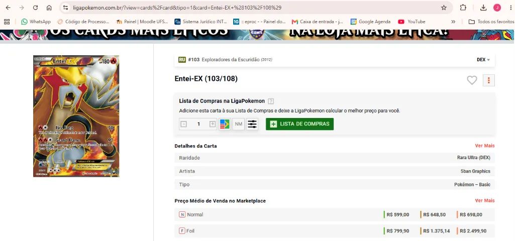Bookmark this page with the star icon

click(444, 8)
